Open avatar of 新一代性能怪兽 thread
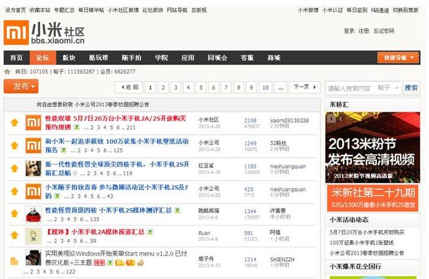429x279 pixels. point(34,169)
